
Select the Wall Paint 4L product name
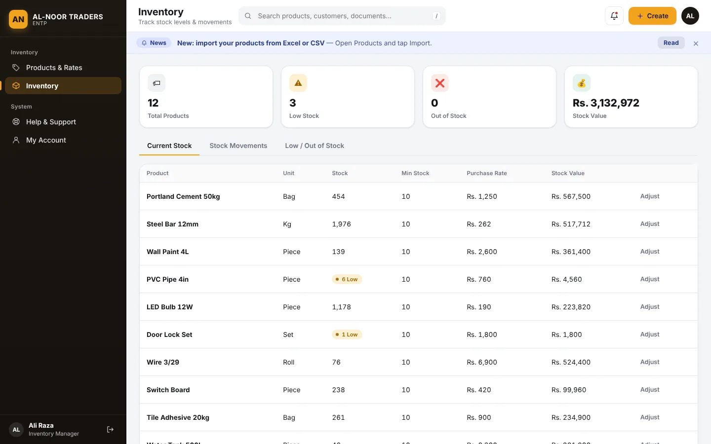tap(168, 252)
